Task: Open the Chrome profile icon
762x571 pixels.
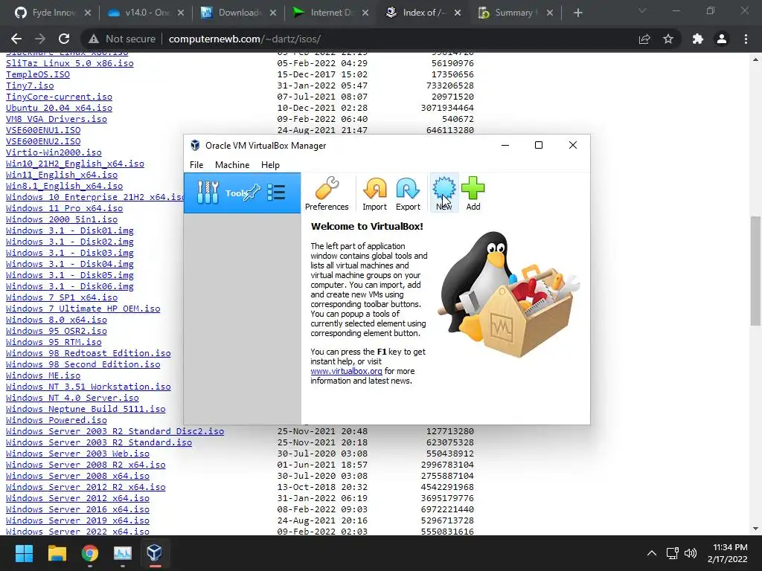Action: click(722, 39)
